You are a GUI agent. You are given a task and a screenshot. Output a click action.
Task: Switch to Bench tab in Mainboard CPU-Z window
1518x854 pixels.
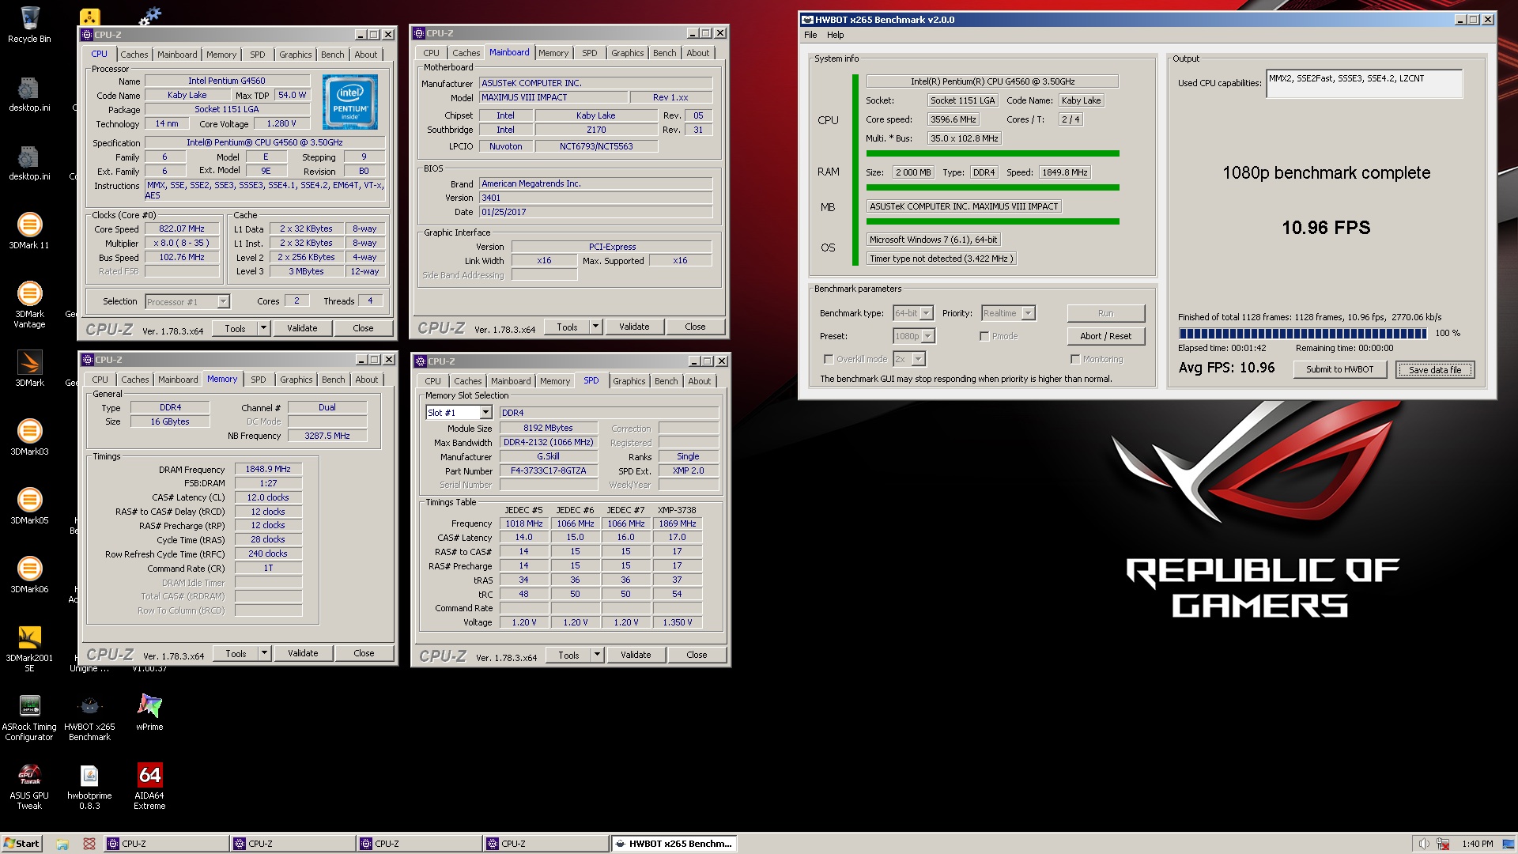coord(664,53)
